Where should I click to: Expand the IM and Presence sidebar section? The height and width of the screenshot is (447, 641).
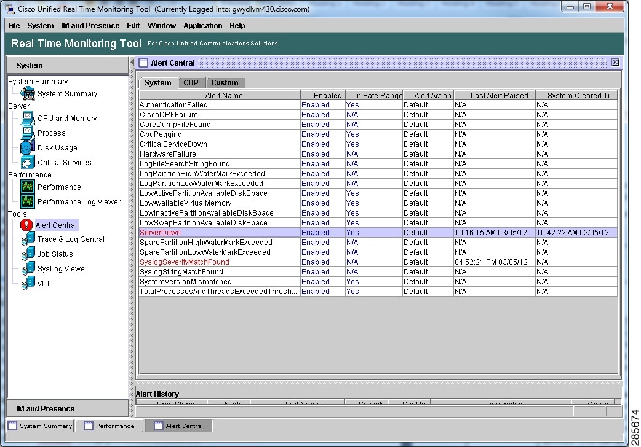pos(68,409)
